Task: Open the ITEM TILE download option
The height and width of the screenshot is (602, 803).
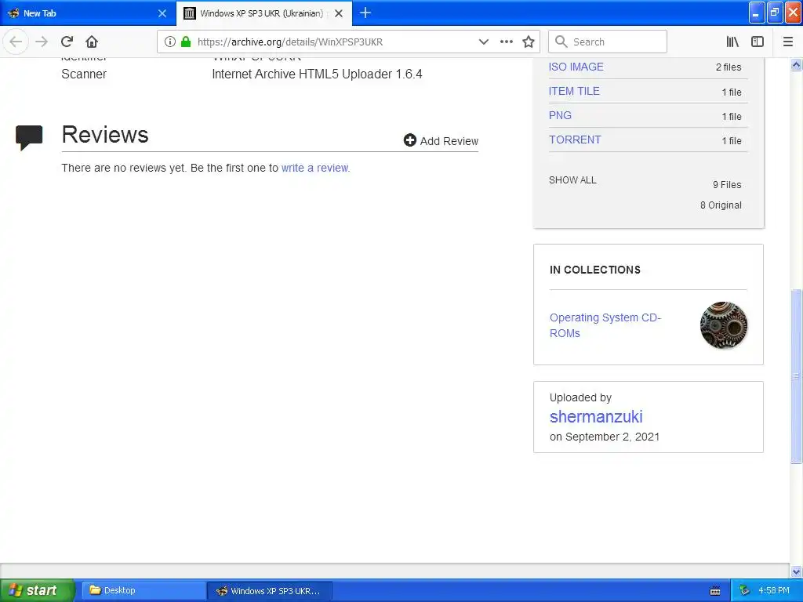Action: click(574, 91)
